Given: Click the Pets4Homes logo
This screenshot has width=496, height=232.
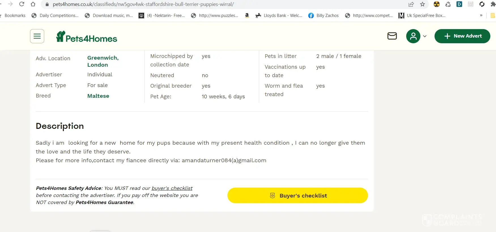Looking at the screenshot, I should (x=87, y=37).
